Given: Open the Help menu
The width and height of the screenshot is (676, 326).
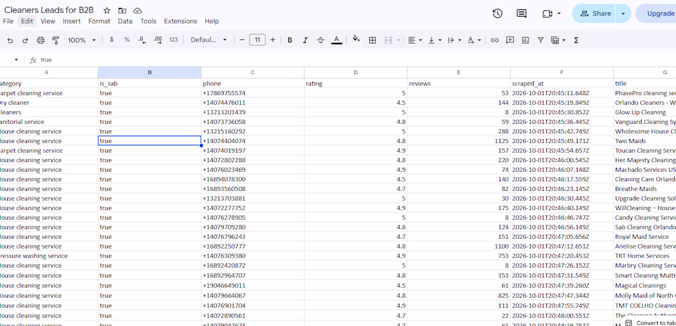Looking at the screenshot, I should click(x=211, y=21).
